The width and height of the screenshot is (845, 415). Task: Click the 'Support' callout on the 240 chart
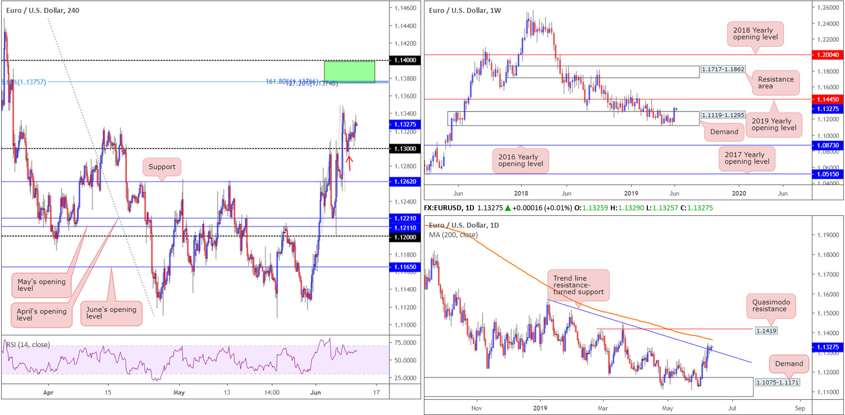coord(162,167)
